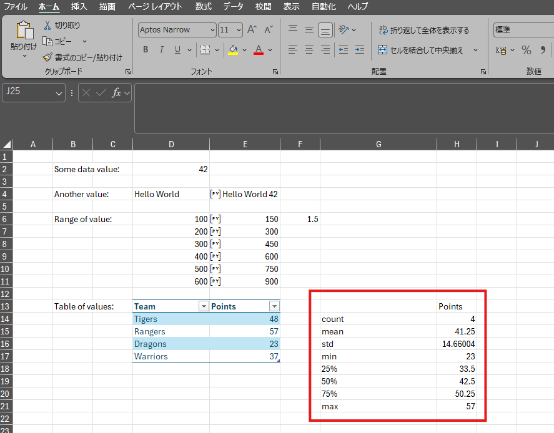Click PY icon in cell E4
The width and height of the screenshot is (554, 433).
tap(215, 194)
